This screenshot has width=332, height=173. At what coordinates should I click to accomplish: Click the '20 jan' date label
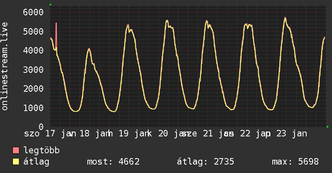click(174, 134)
